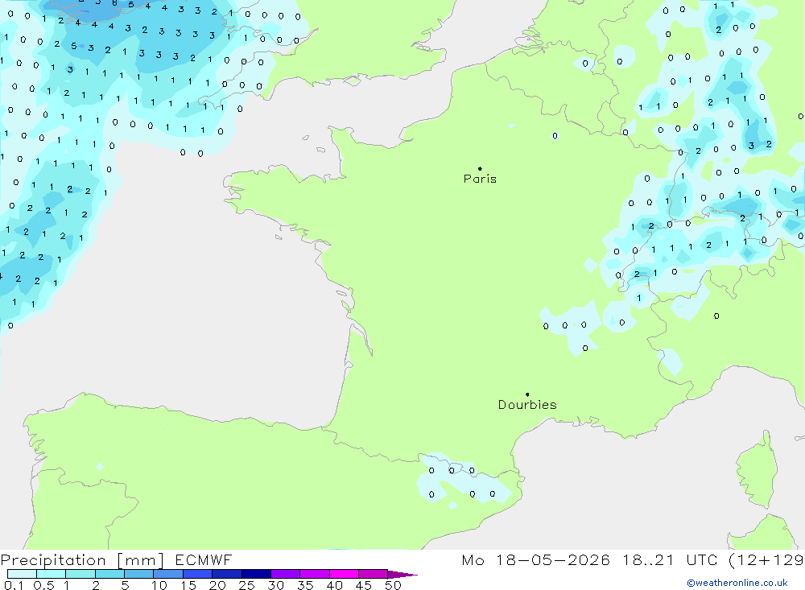Pick the 5–10 mm legend swatch
This screenshot has width=805, height=590.
coord(139,574)
